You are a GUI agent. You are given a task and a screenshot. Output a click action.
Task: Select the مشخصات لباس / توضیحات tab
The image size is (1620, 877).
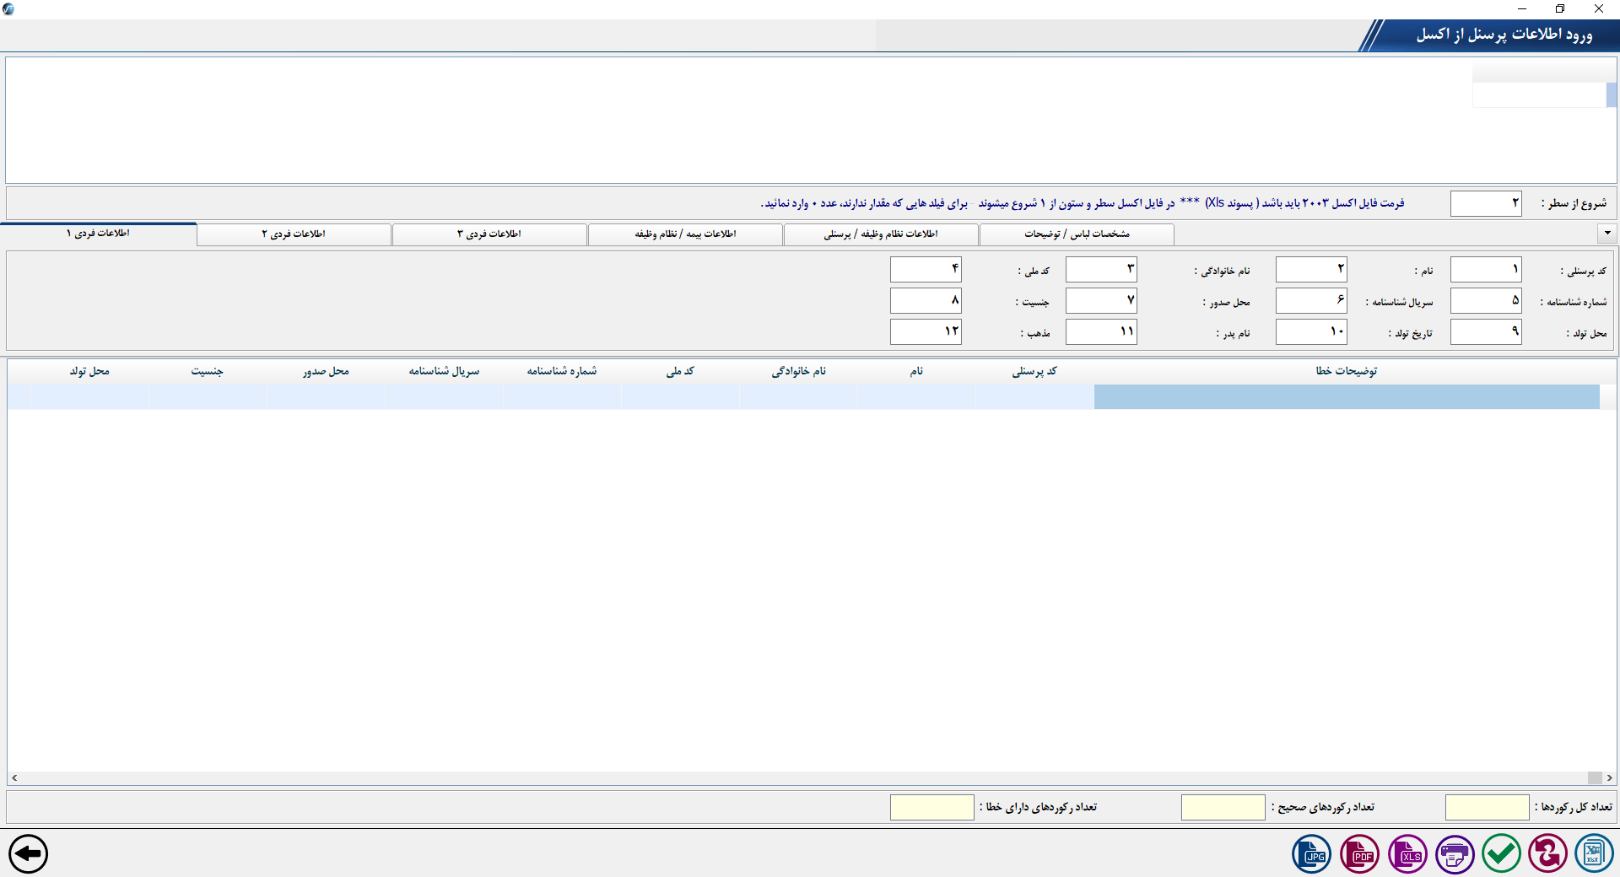click(x=1077, y=234)
